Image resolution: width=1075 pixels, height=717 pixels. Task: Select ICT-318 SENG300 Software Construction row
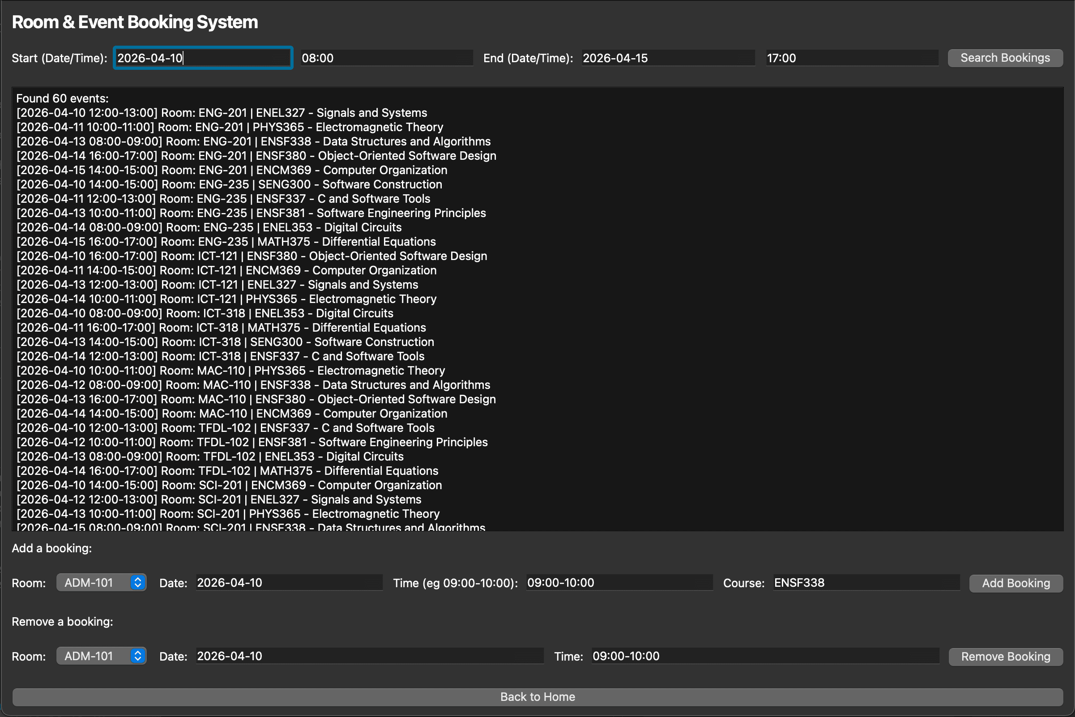[x=225, y=342]
